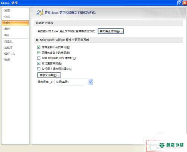Open the 高级 settings category
187x152 pixels.
pos(7,35)
